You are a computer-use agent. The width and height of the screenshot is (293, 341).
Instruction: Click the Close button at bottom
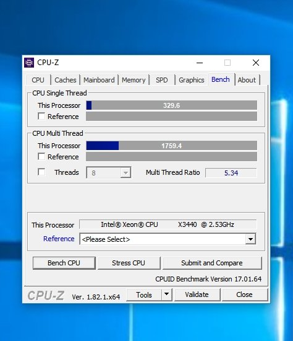(244, 294)
